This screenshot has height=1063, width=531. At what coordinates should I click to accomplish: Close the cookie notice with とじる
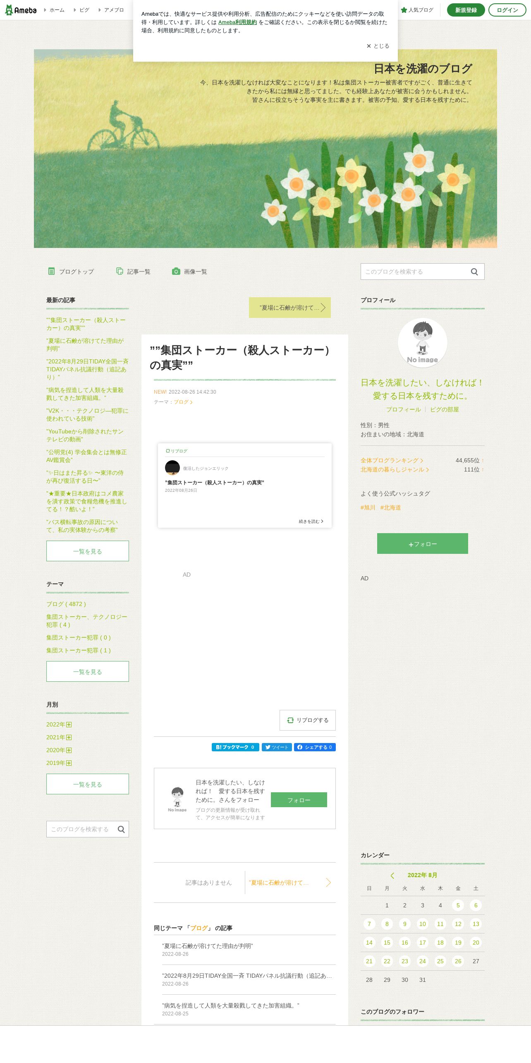click(x=378, y=46)
